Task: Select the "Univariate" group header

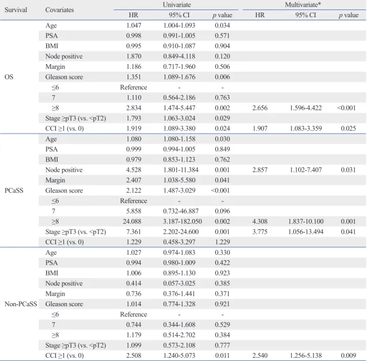Action: click(177, 5)
